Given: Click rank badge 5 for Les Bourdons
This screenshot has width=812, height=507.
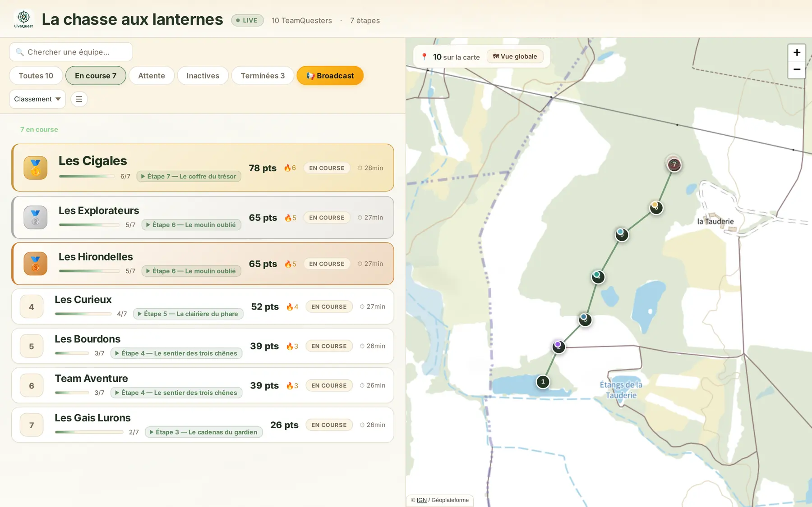Looking at the screenshot, I should pos(32,346).
